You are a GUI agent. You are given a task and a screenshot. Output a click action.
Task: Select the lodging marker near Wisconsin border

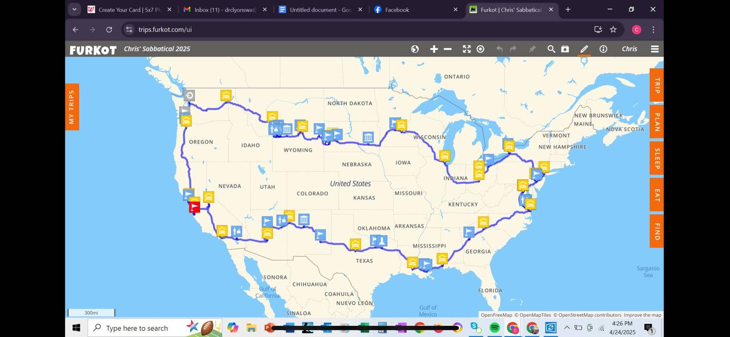401,125
